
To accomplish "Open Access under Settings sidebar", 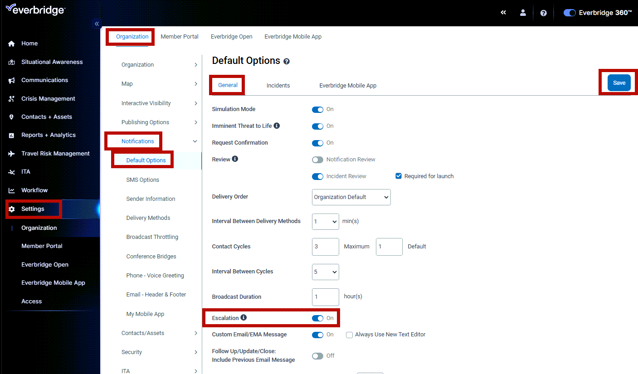I will pyautogui.click(x=32, y=301).
